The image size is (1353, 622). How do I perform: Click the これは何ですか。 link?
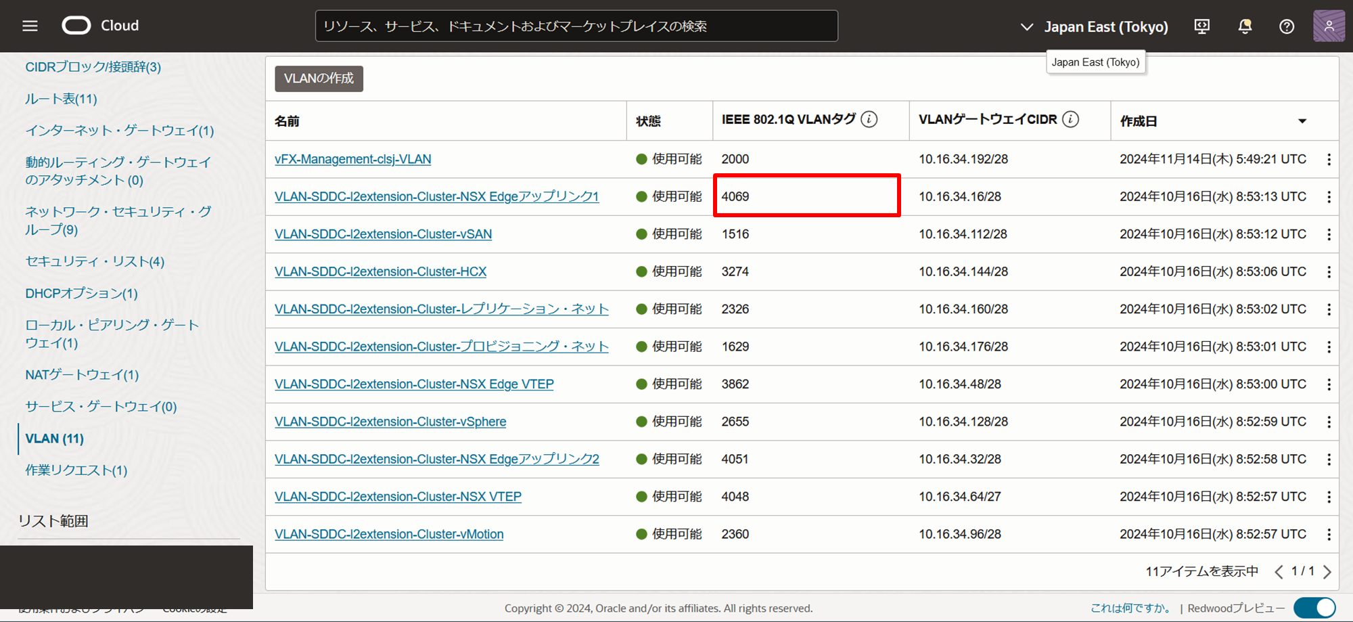pyautogui.click(x=1130, y=608)
